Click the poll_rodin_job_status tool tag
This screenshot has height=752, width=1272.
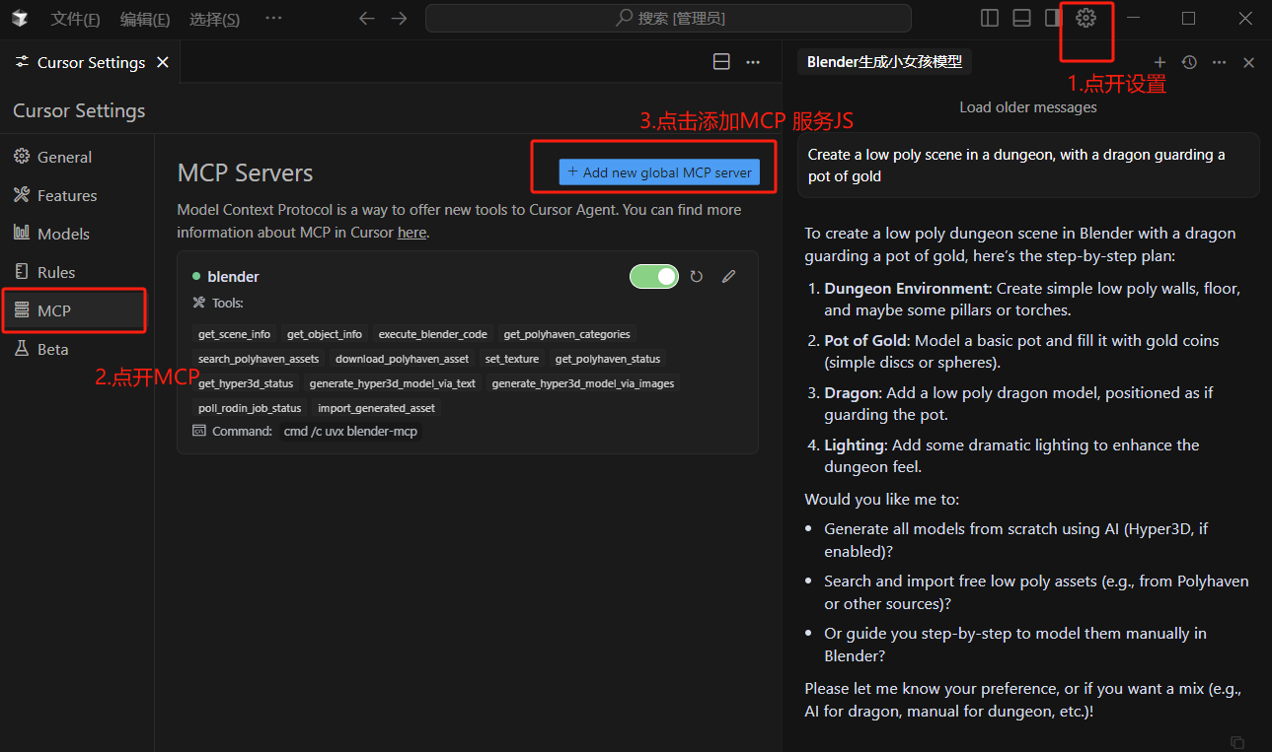click(x=250, y=408)
